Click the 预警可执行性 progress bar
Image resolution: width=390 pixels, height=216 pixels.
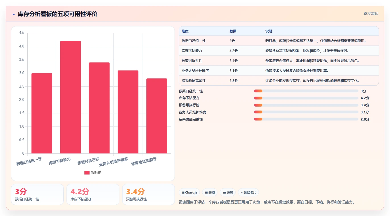pyautogui.click(x=306, y=105)
